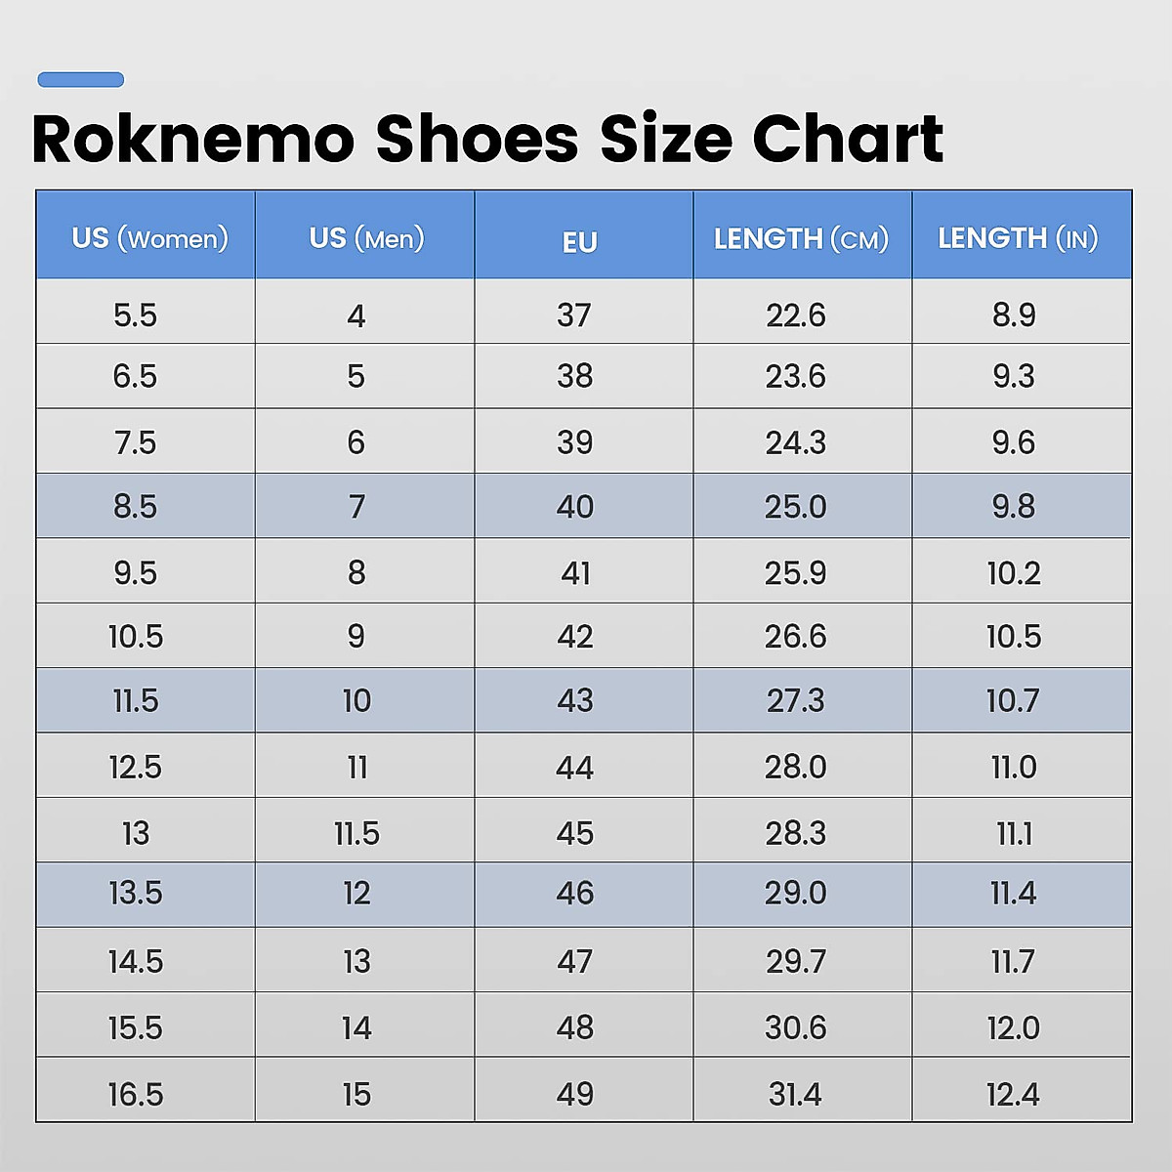
Task: Select the 31.4 cm length cell
Action: [796, 1094]
